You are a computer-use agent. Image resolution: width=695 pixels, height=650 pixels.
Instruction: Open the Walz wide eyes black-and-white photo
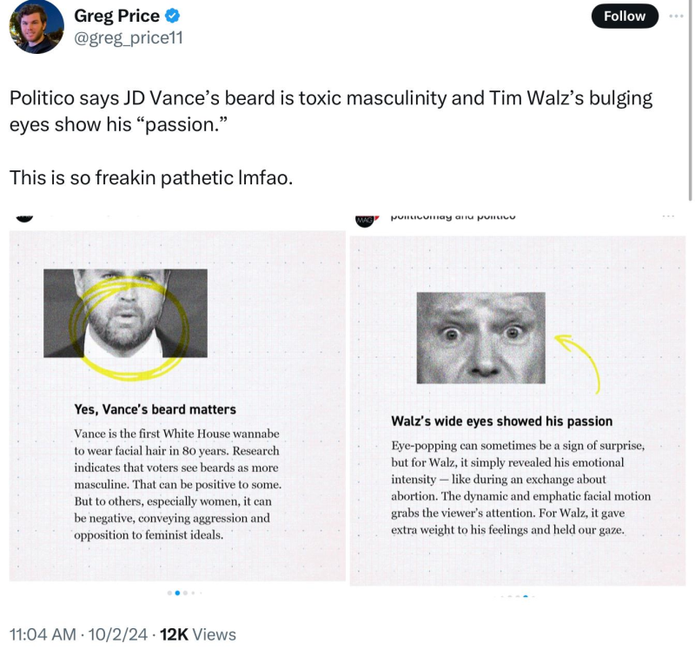tap(480, 337)
